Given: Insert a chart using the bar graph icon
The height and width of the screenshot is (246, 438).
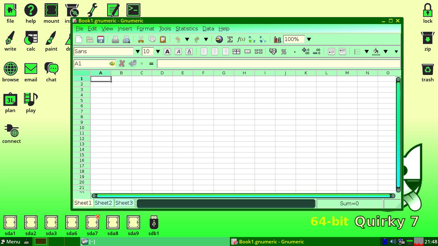Looking at the screenshot, I should click(278, 39).
